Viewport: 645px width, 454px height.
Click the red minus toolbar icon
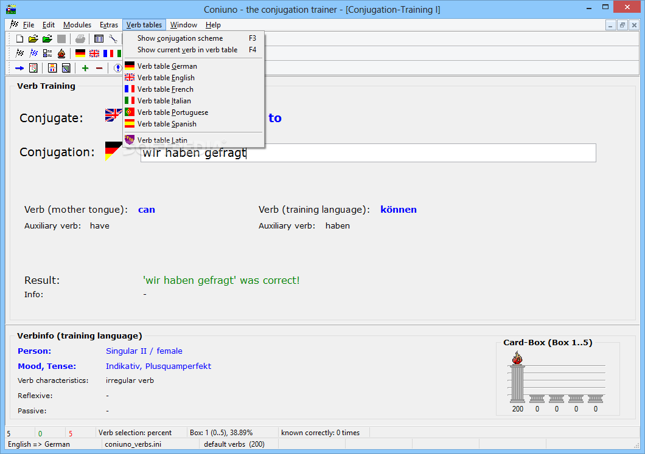pos(99,68)
